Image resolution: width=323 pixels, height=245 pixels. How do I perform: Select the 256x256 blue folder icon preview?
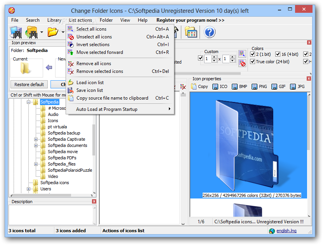pyautogui.click(x=248, y=145)
